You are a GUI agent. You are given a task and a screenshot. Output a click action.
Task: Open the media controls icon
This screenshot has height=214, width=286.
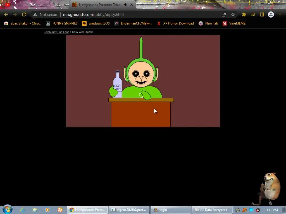253,14
